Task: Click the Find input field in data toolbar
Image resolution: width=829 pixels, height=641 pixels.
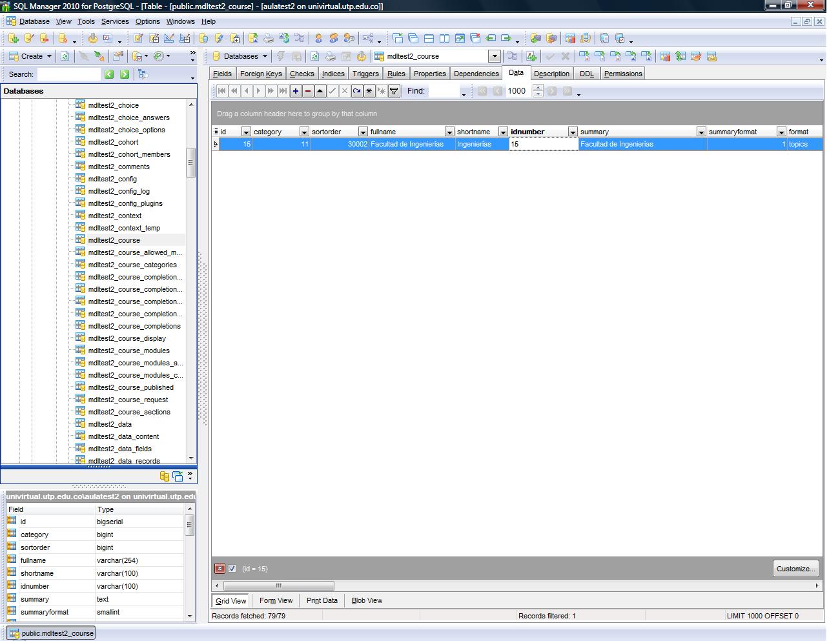Action: pos(444,91)
